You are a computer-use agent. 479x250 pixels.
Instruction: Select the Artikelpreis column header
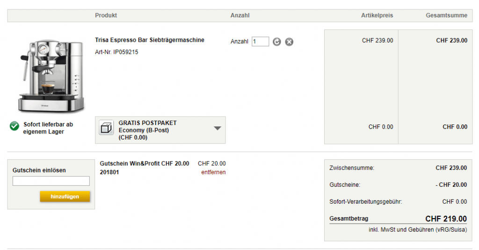coord(377,15)
